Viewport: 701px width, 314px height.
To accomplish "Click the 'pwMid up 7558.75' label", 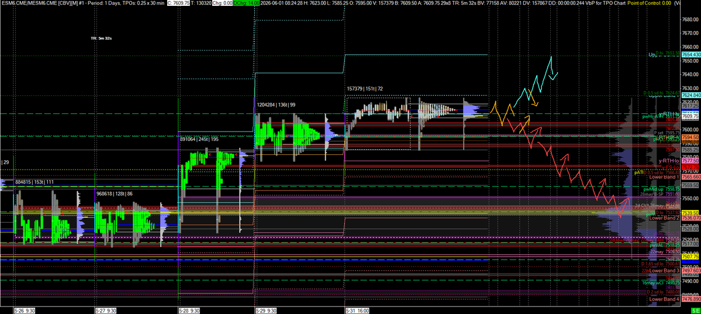I will point(662,189).
